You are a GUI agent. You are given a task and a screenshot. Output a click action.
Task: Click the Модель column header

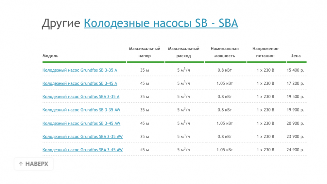coord(50,56)
